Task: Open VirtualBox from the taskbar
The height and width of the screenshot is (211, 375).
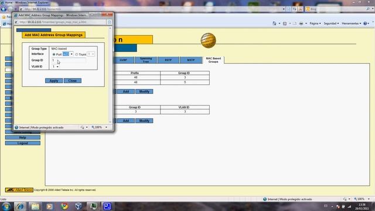Action: (x=79, y=206)
